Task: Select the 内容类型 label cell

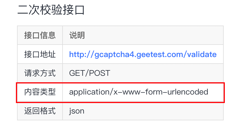Action: 40,92
